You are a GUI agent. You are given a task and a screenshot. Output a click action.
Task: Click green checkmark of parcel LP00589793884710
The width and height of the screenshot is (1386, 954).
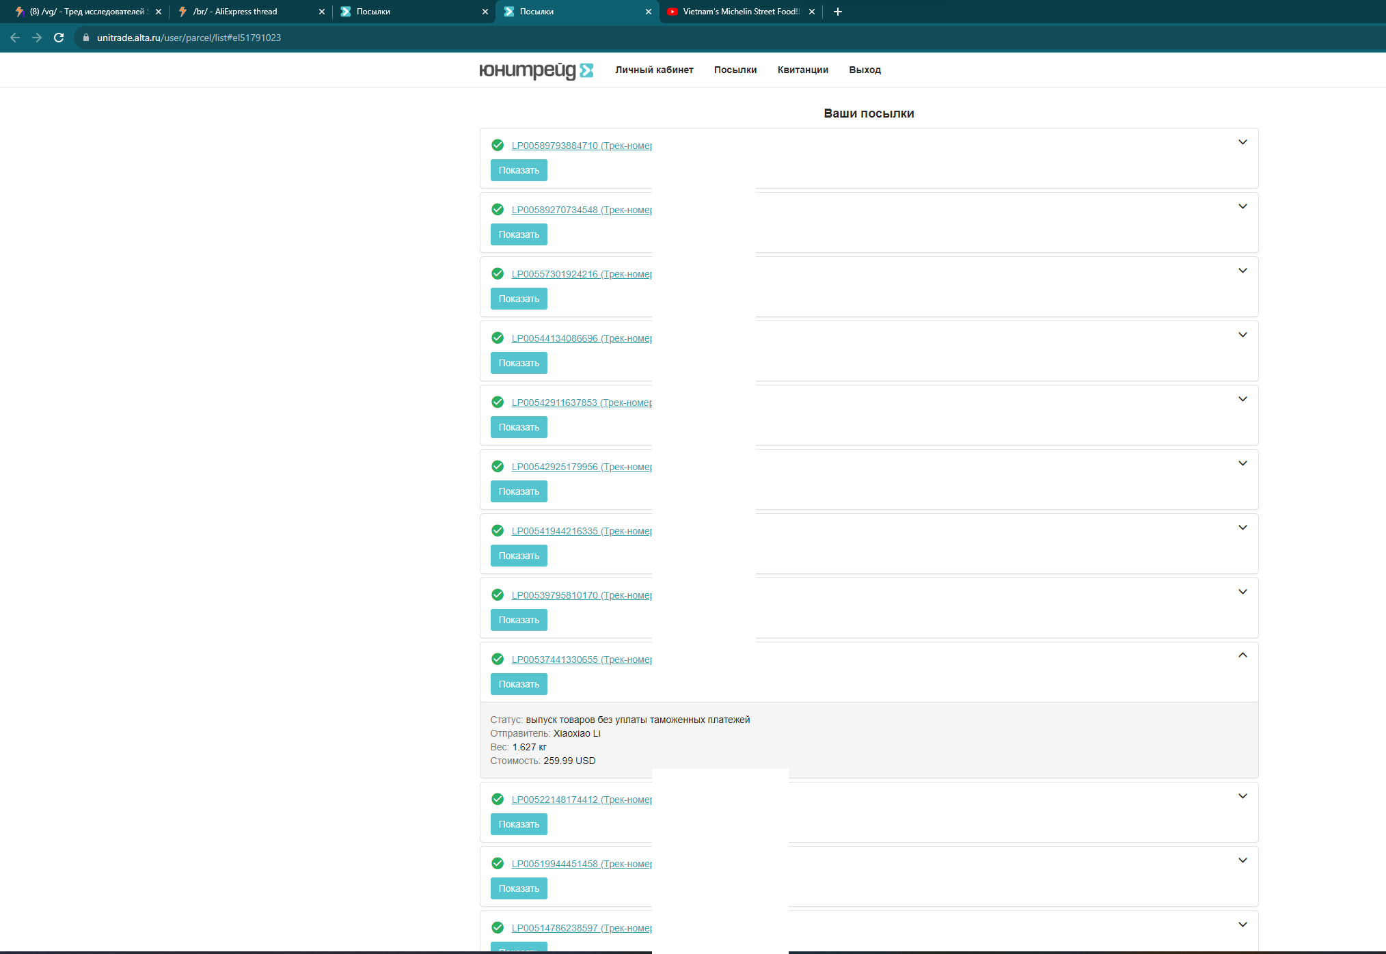point(498,145)
